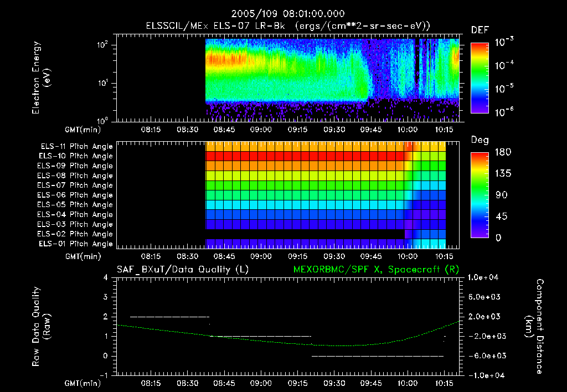Click the 180 value on the Deg scale
The width and height of the screenshot is (567, 392).
[x=503, y=152]
